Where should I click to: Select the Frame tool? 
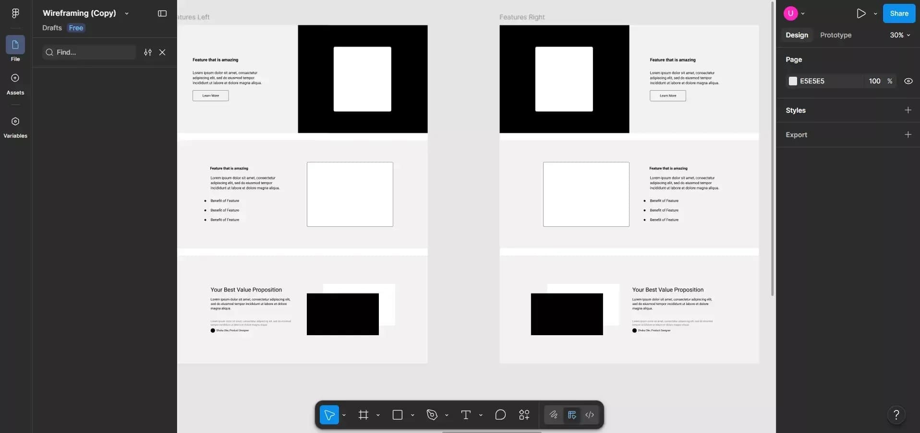363,415
